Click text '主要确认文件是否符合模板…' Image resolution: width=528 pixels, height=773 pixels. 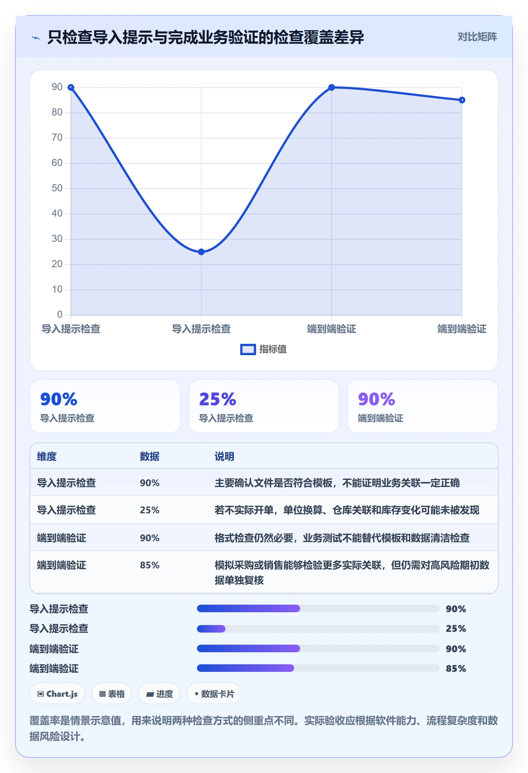point(337,483)
